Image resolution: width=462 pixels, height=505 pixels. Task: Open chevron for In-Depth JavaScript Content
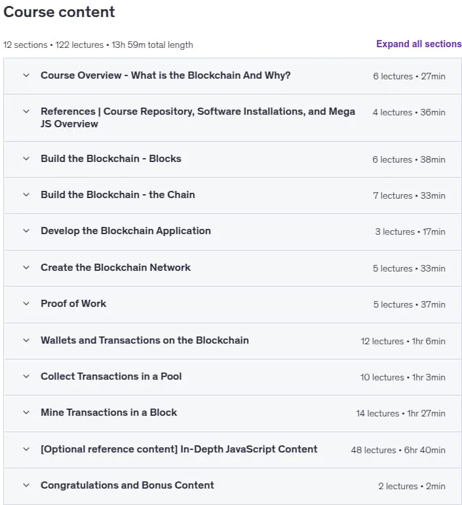click(26, 449)
